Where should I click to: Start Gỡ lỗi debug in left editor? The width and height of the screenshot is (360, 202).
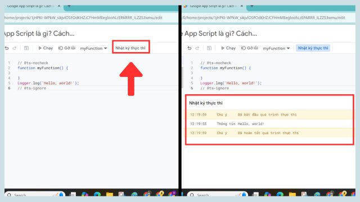coord(67,48)
